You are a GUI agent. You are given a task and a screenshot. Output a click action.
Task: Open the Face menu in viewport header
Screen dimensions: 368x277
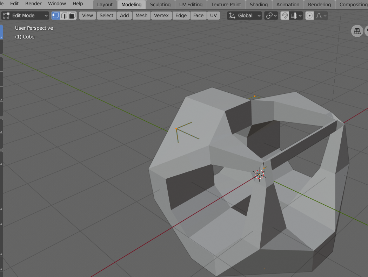click(x=198, y=16)
